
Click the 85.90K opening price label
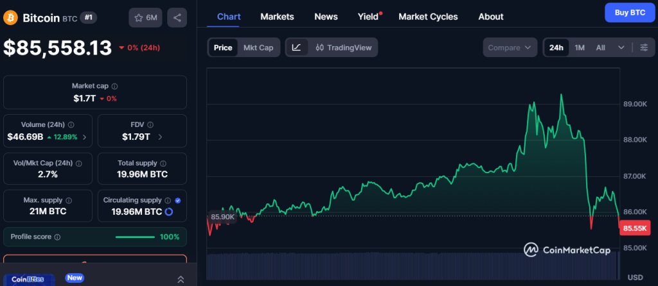(x=222, y=217)
